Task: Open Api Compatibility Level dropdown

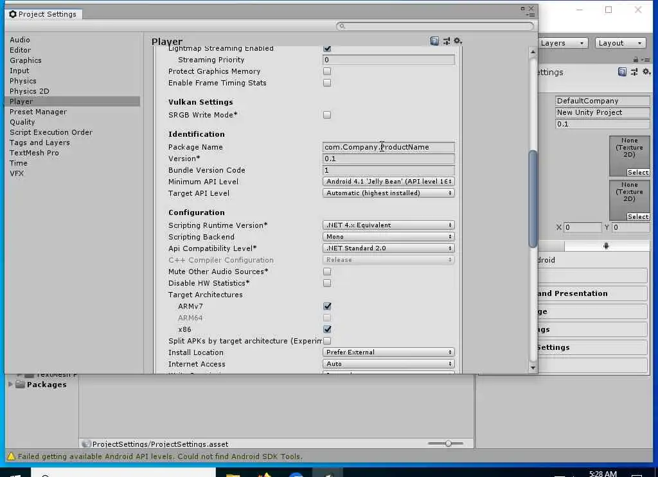Action: tap(389, 248)
